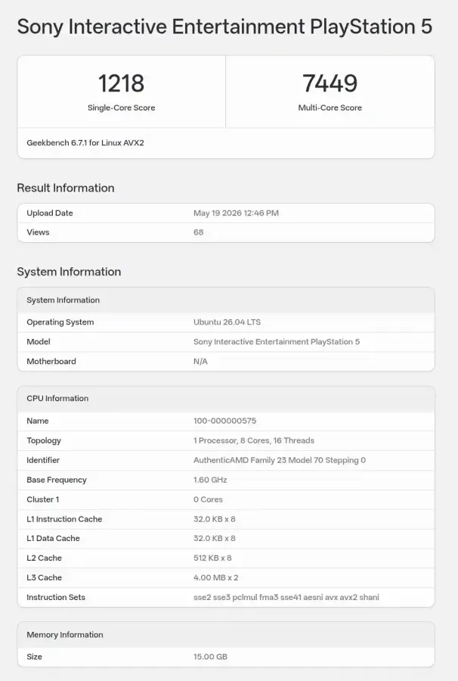Select '1 Processor, 8 Cores, 16 Threads'

click(254, 440)
